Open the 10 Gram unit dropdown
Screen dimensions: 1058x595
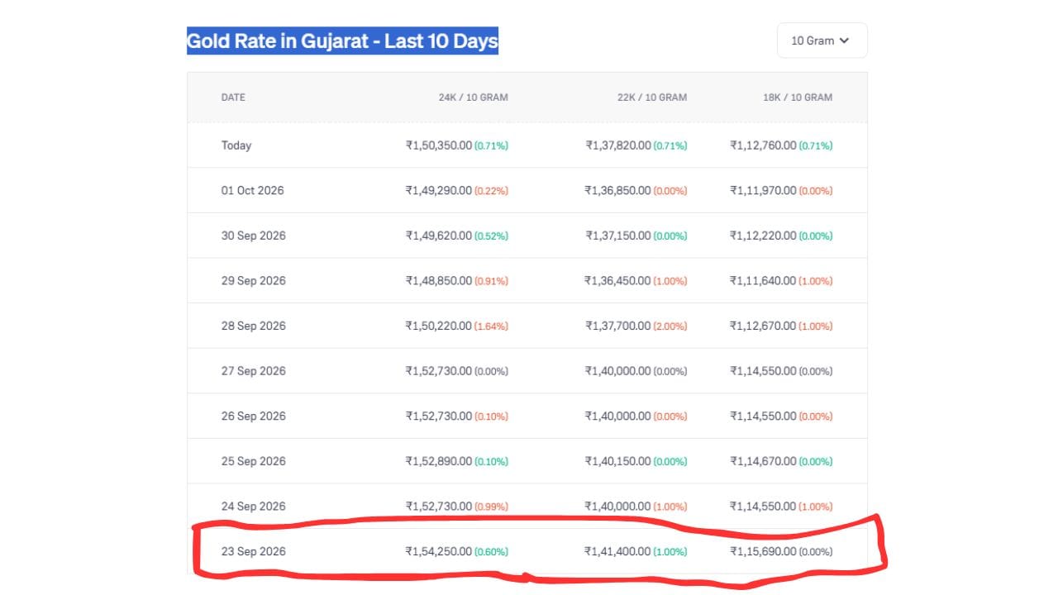[822, 40]
